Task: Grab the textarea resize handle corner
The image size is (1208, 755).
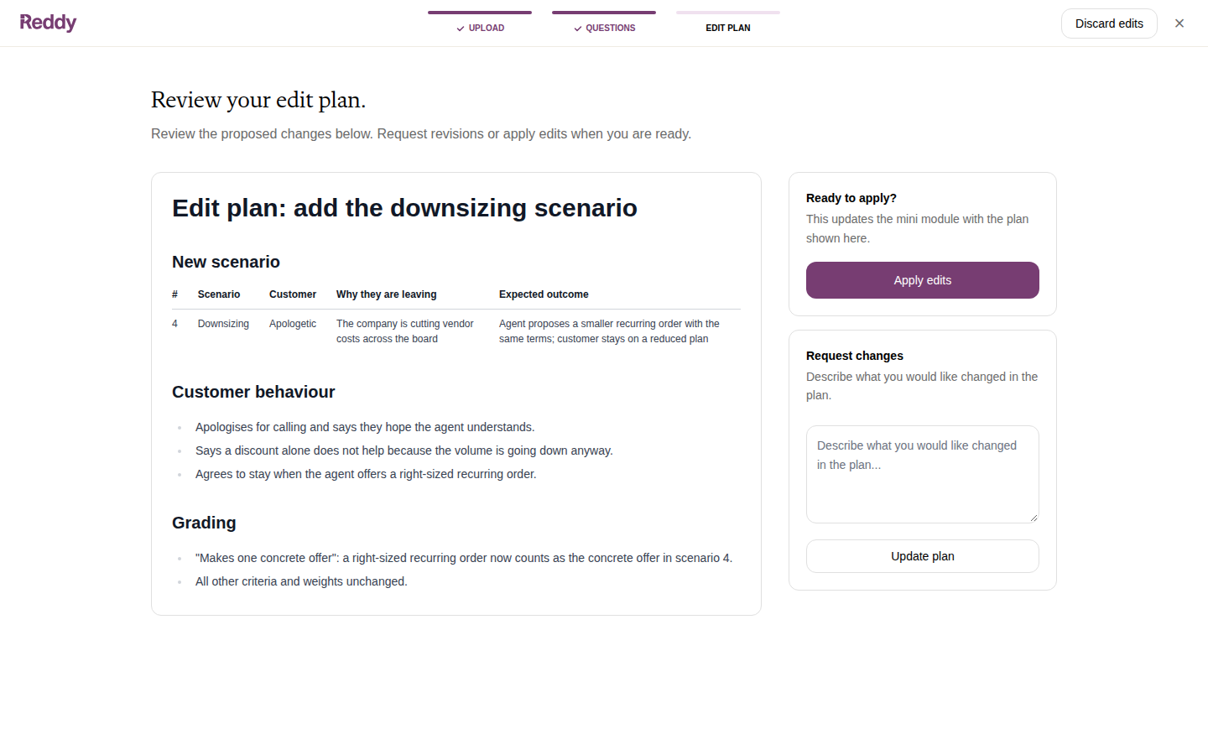Action: (x=1034, y=518)
